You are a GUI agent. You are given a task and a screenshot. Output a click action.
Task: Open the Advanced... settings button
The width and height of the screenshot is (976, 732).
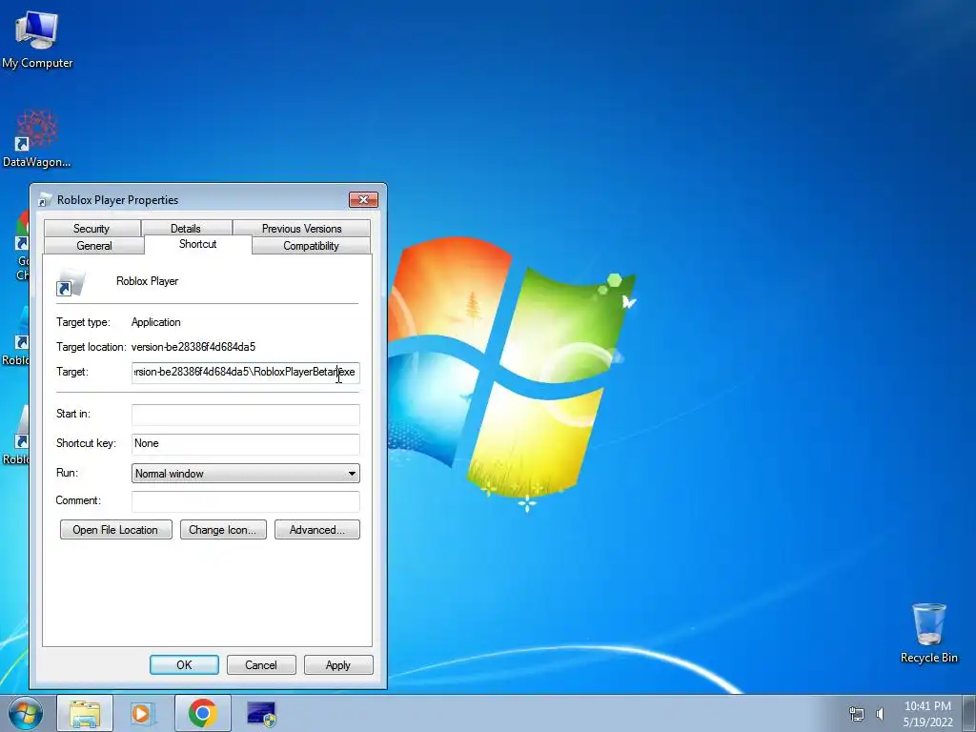pos(316,530)
